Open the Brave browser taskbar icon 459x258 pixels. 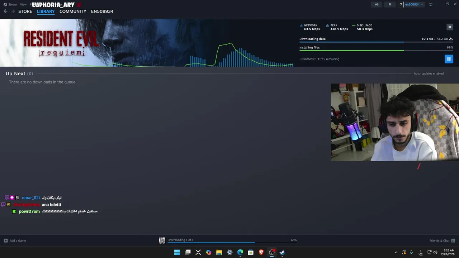261,252
